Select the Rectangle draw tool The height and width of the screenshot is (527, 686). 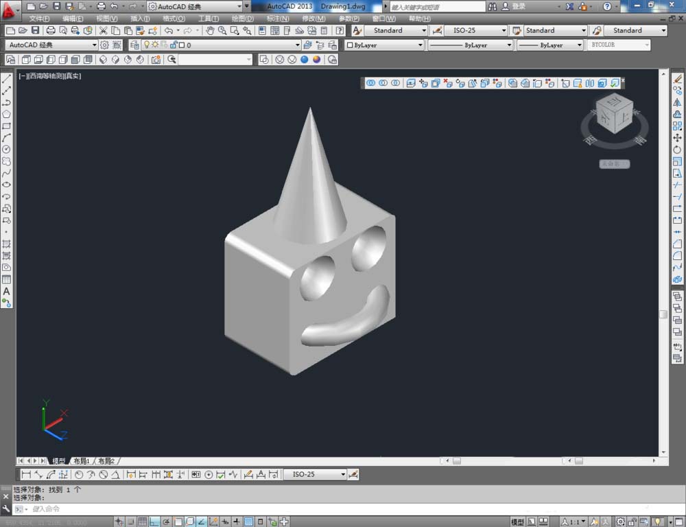click(7, 126)
